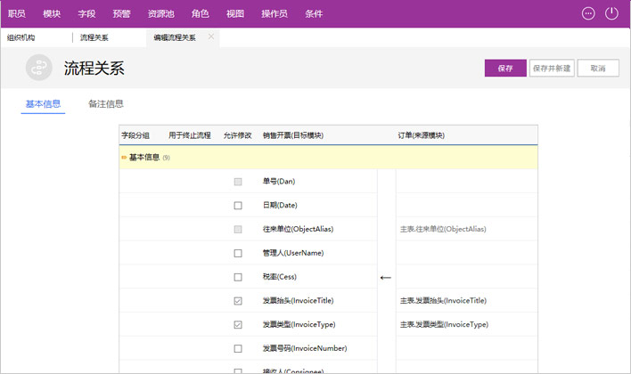Collapse the 基本信息 group
The height and width of the screenshot is (374, 631).
pyautogui.click(x=124, y=158)
